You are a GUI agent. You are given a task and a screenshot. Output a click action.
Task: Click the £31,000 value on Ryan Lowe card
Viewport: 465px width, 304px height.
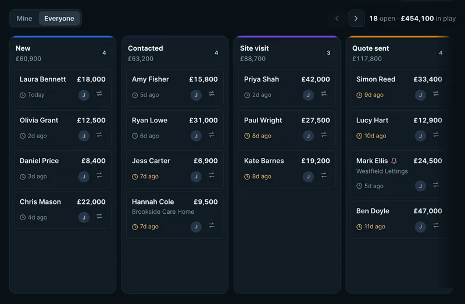[x=203, y=121]
